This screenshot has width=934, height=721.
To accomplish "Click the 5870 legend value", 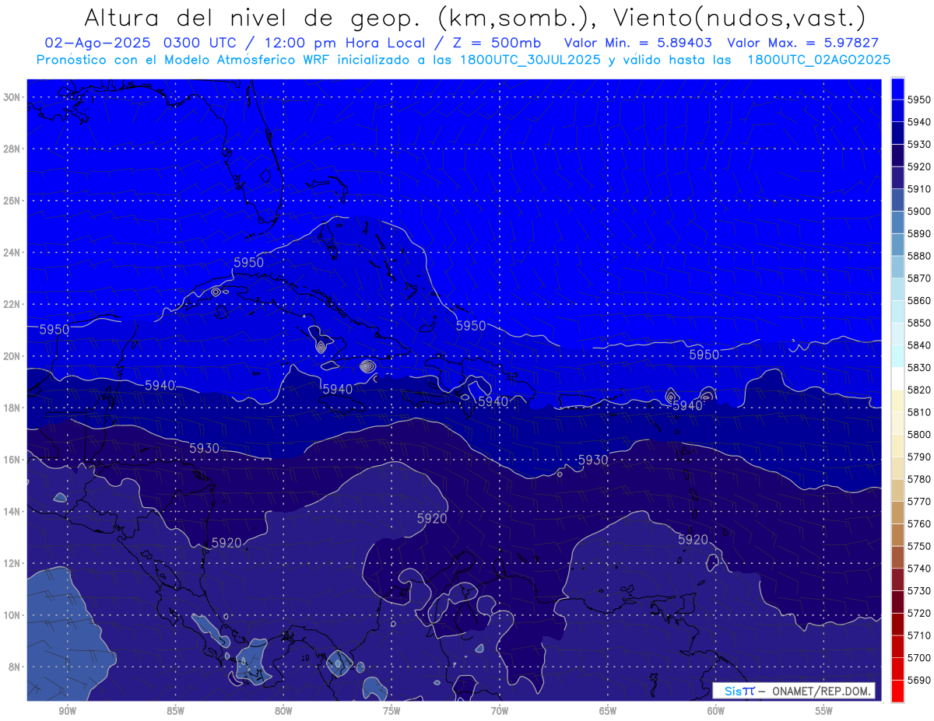I will [918, 278].
